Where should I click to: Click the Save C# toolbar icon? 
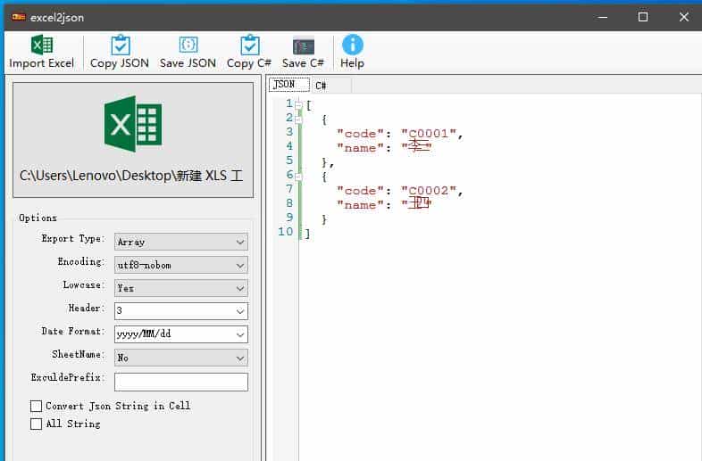tap(303, 45)
